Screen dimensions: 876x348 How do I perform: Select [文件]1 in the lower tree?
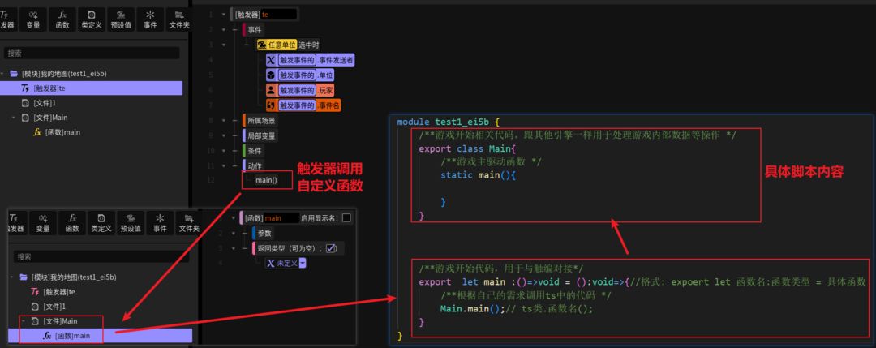pos(54,307)
